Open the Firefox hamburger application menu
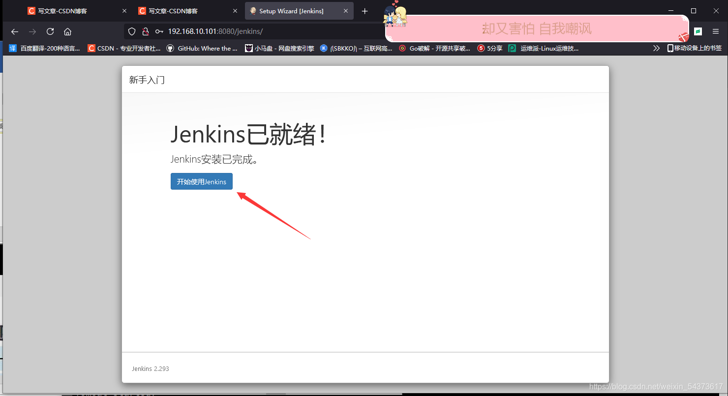Screen dimensions: 728x396 pyautogui.click(x=716, y=31)
